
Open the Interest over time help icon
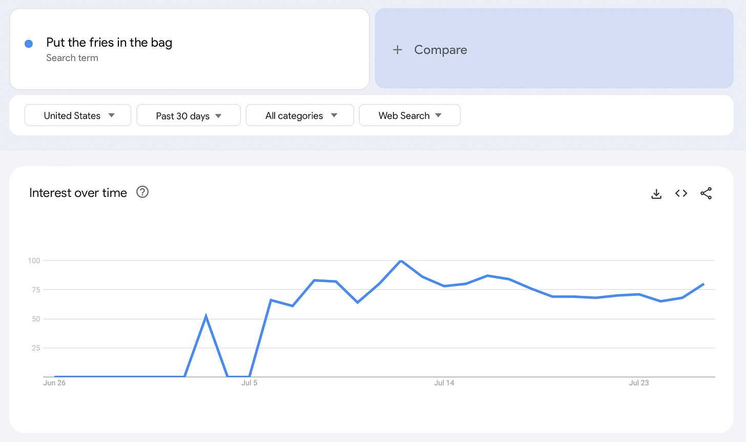(x=142, y=192)
